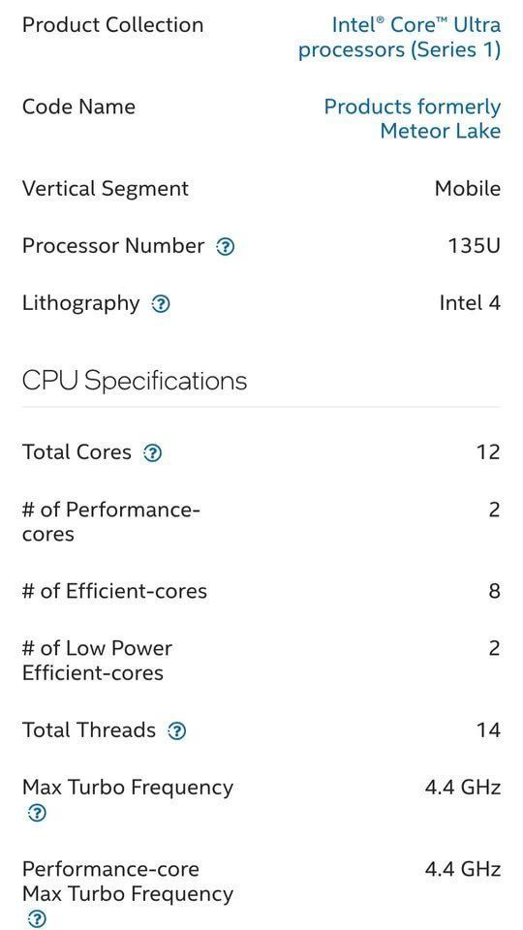Open help icon under Max Turbo Frequency
Image resolution: width=523 pixels, height=930 pixels.
36,813
